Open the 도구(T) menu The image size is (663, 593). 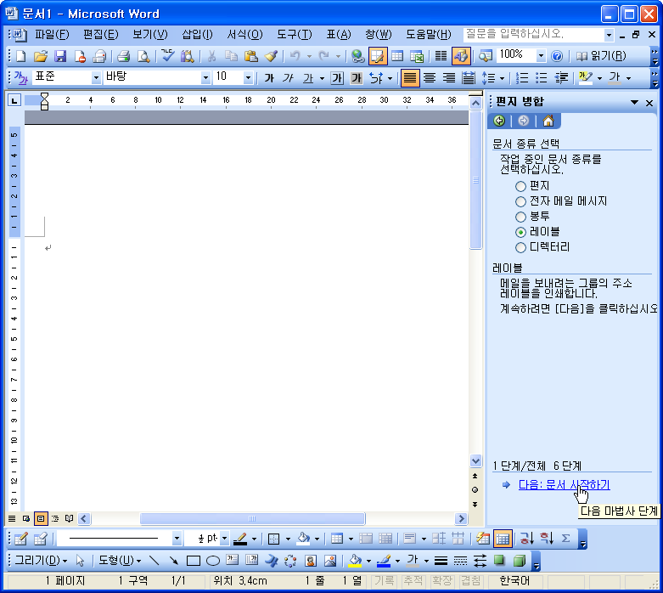(x=294, y=34)
